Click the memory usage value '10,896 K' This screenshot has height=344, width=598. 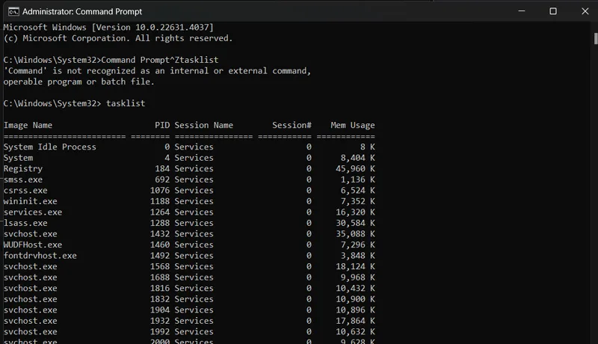(x=355, y=310)
